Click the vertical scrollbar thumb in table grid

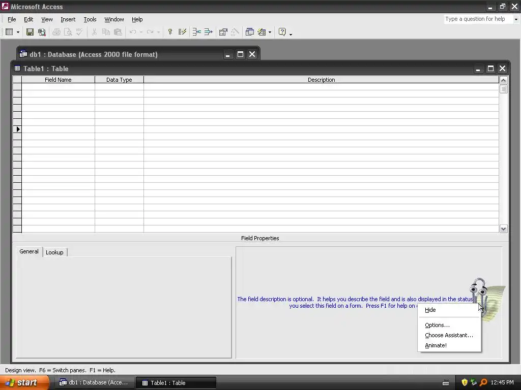pos(503,89)
